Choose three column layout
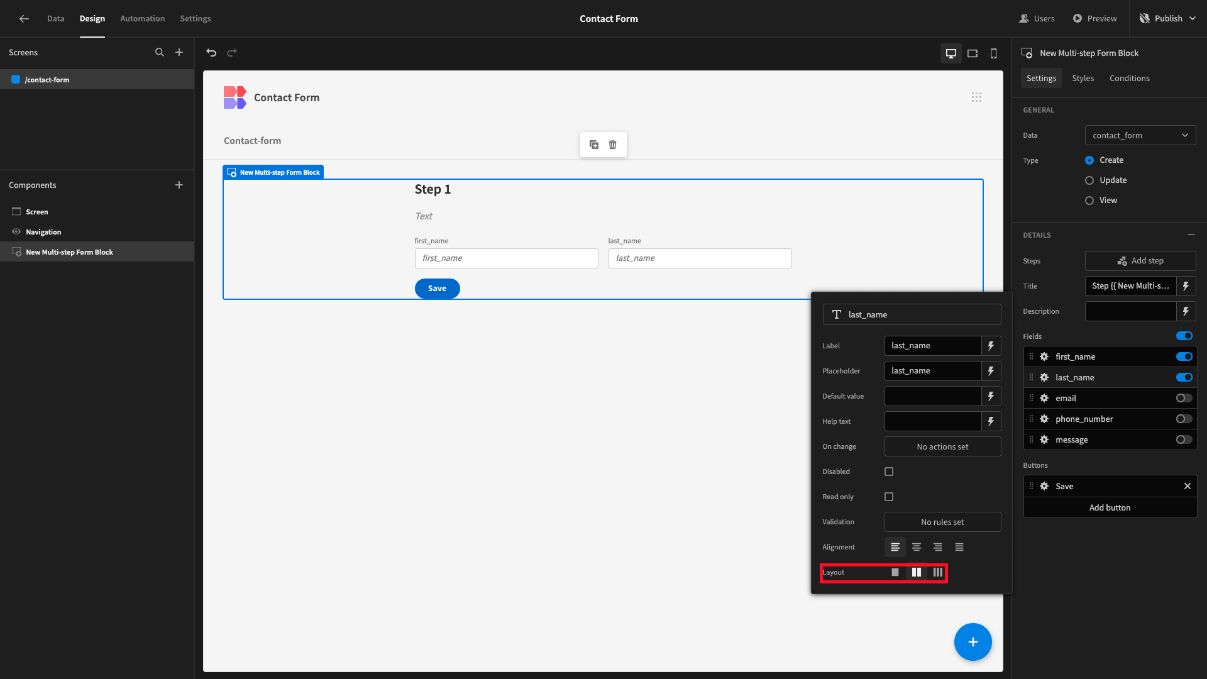The width and height of the screenshot is (1207, 679). point(938,572)
